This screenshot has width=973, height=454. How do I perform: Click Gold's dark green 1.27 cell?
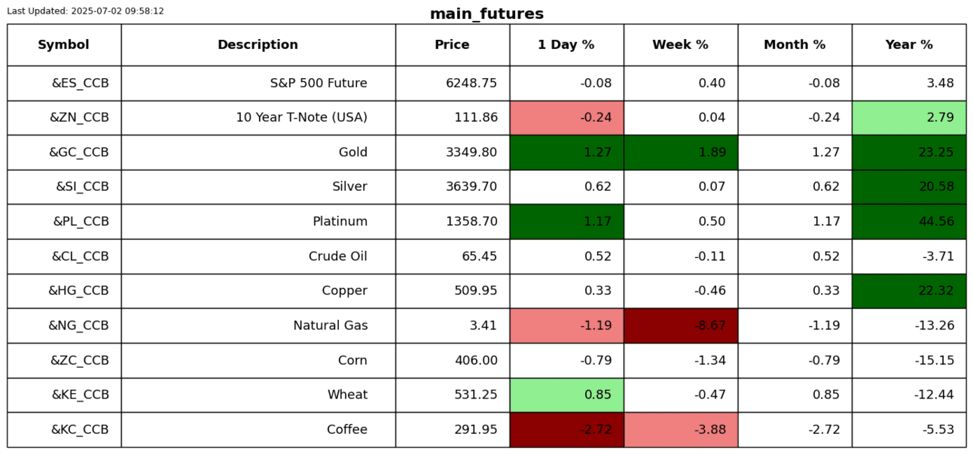pyautogui.click(x=566, y=153)
